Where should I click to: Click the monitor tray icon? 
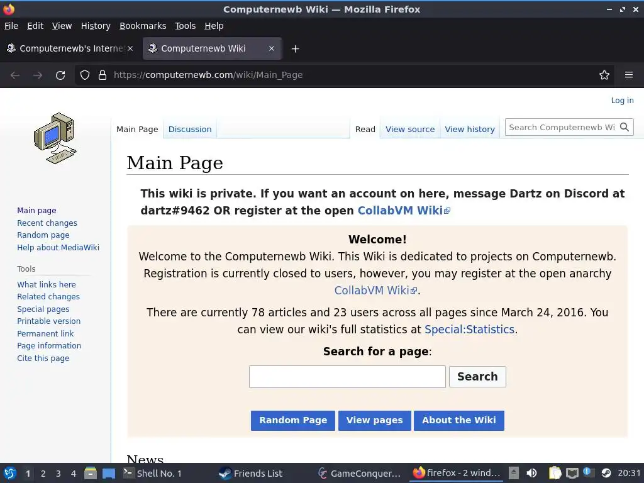tap(572, 473)
